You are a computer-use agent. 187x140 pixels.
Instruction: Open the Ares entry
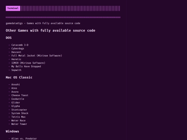pos(14,88)
